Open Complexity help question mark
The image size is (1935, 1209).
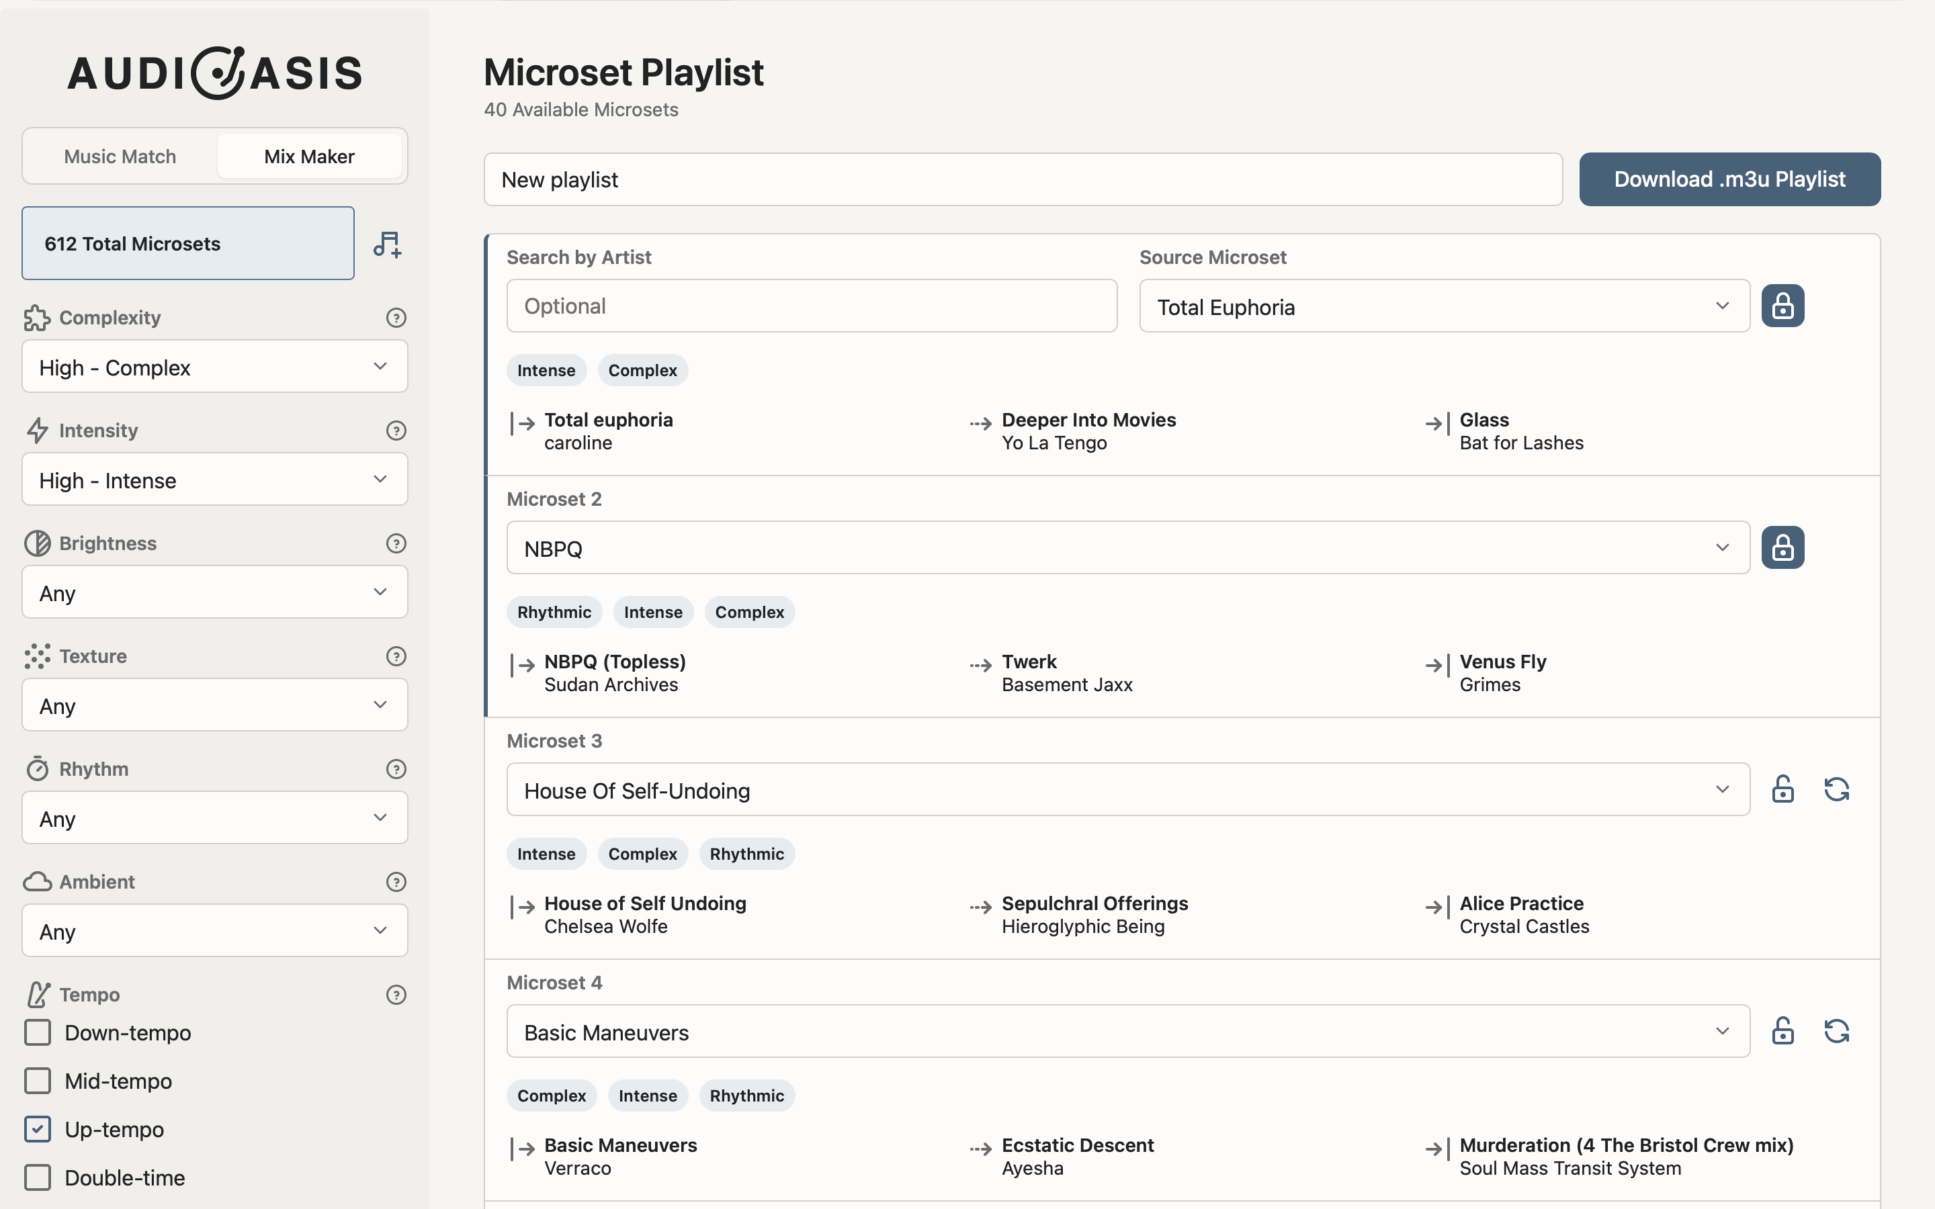(396, 318)
